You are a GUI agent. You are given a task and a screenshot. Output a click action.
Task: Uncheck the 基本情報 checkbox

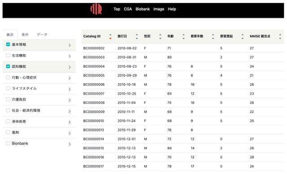[8, 44]
